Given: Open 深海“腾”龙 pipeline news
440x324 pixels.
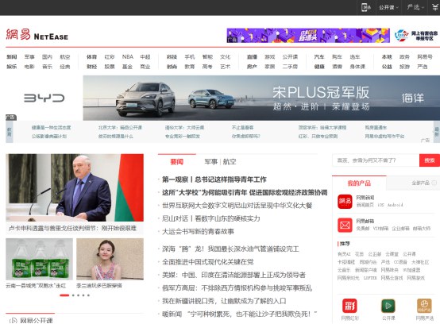Looking at the screenshot, I should pyautogui.click(x=230, y=249).
